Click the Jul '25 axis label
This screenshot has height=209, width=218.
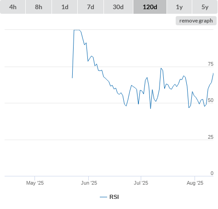coord(141,183)
